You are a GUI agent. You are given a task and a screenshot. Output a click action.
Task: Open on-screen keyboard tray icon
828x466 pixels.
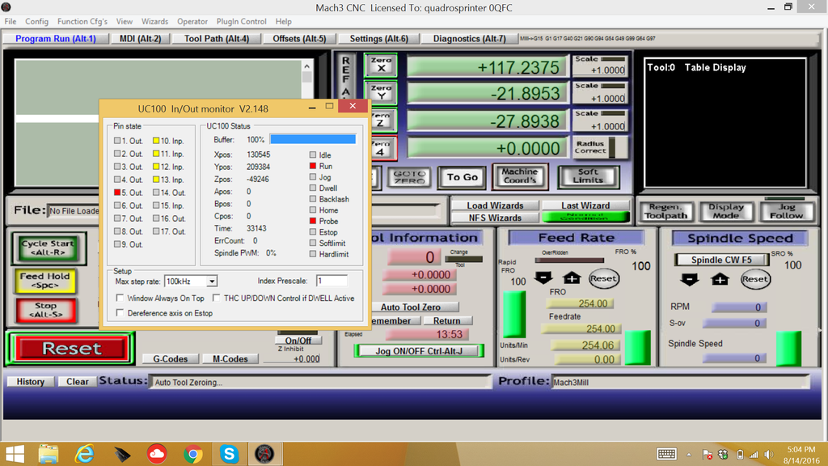coord(666,454)
